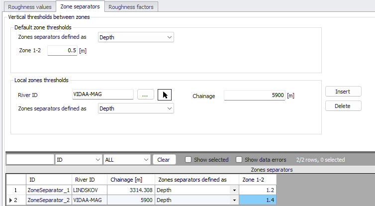Screen dimensions: 375x206
Task: Click the Zone 1-2 column header
Action: [258, 180]
